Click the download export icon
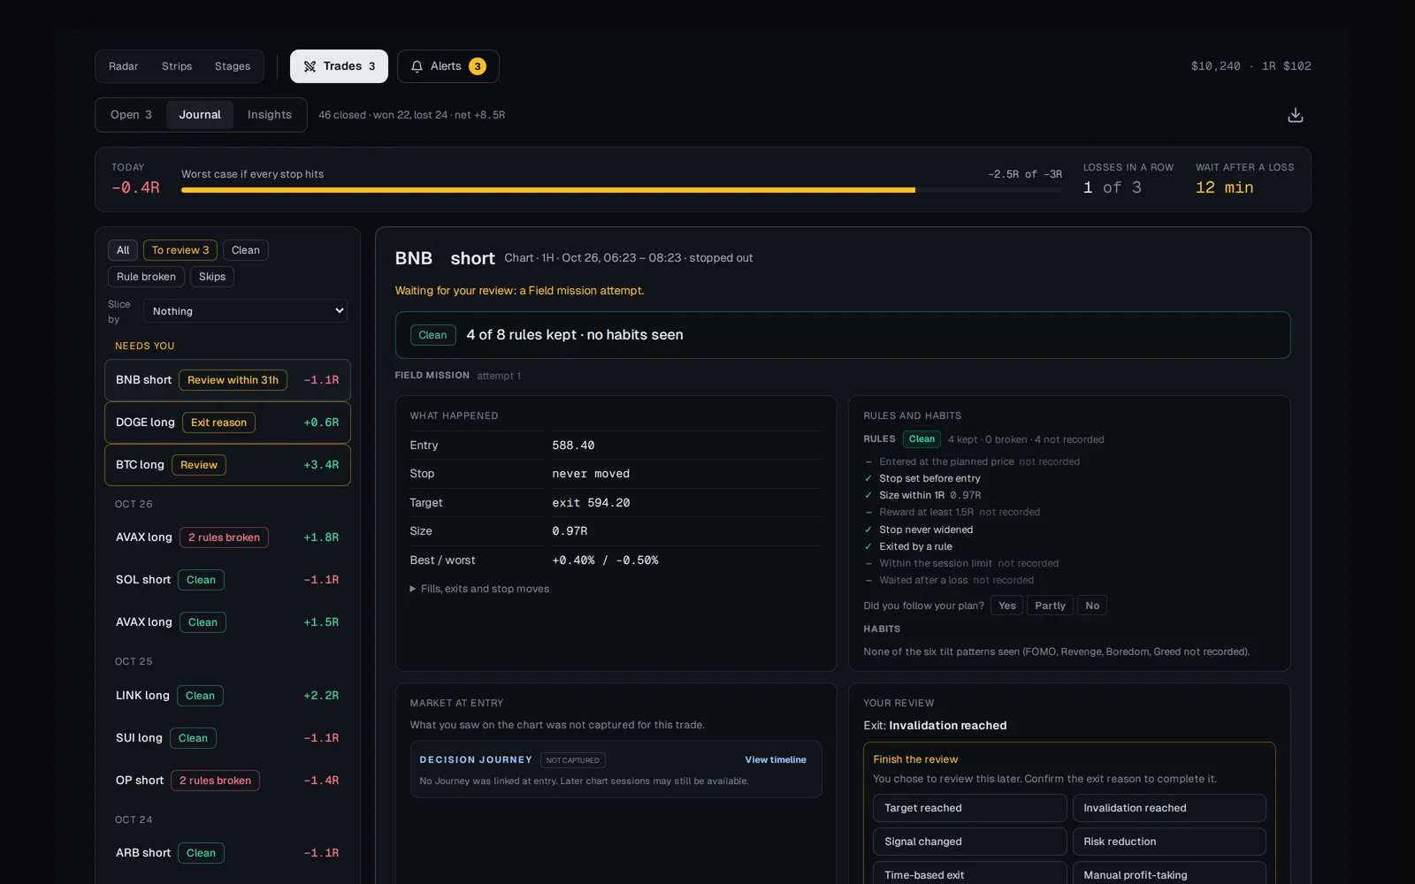1415x884 pixels. point(1296,115)
